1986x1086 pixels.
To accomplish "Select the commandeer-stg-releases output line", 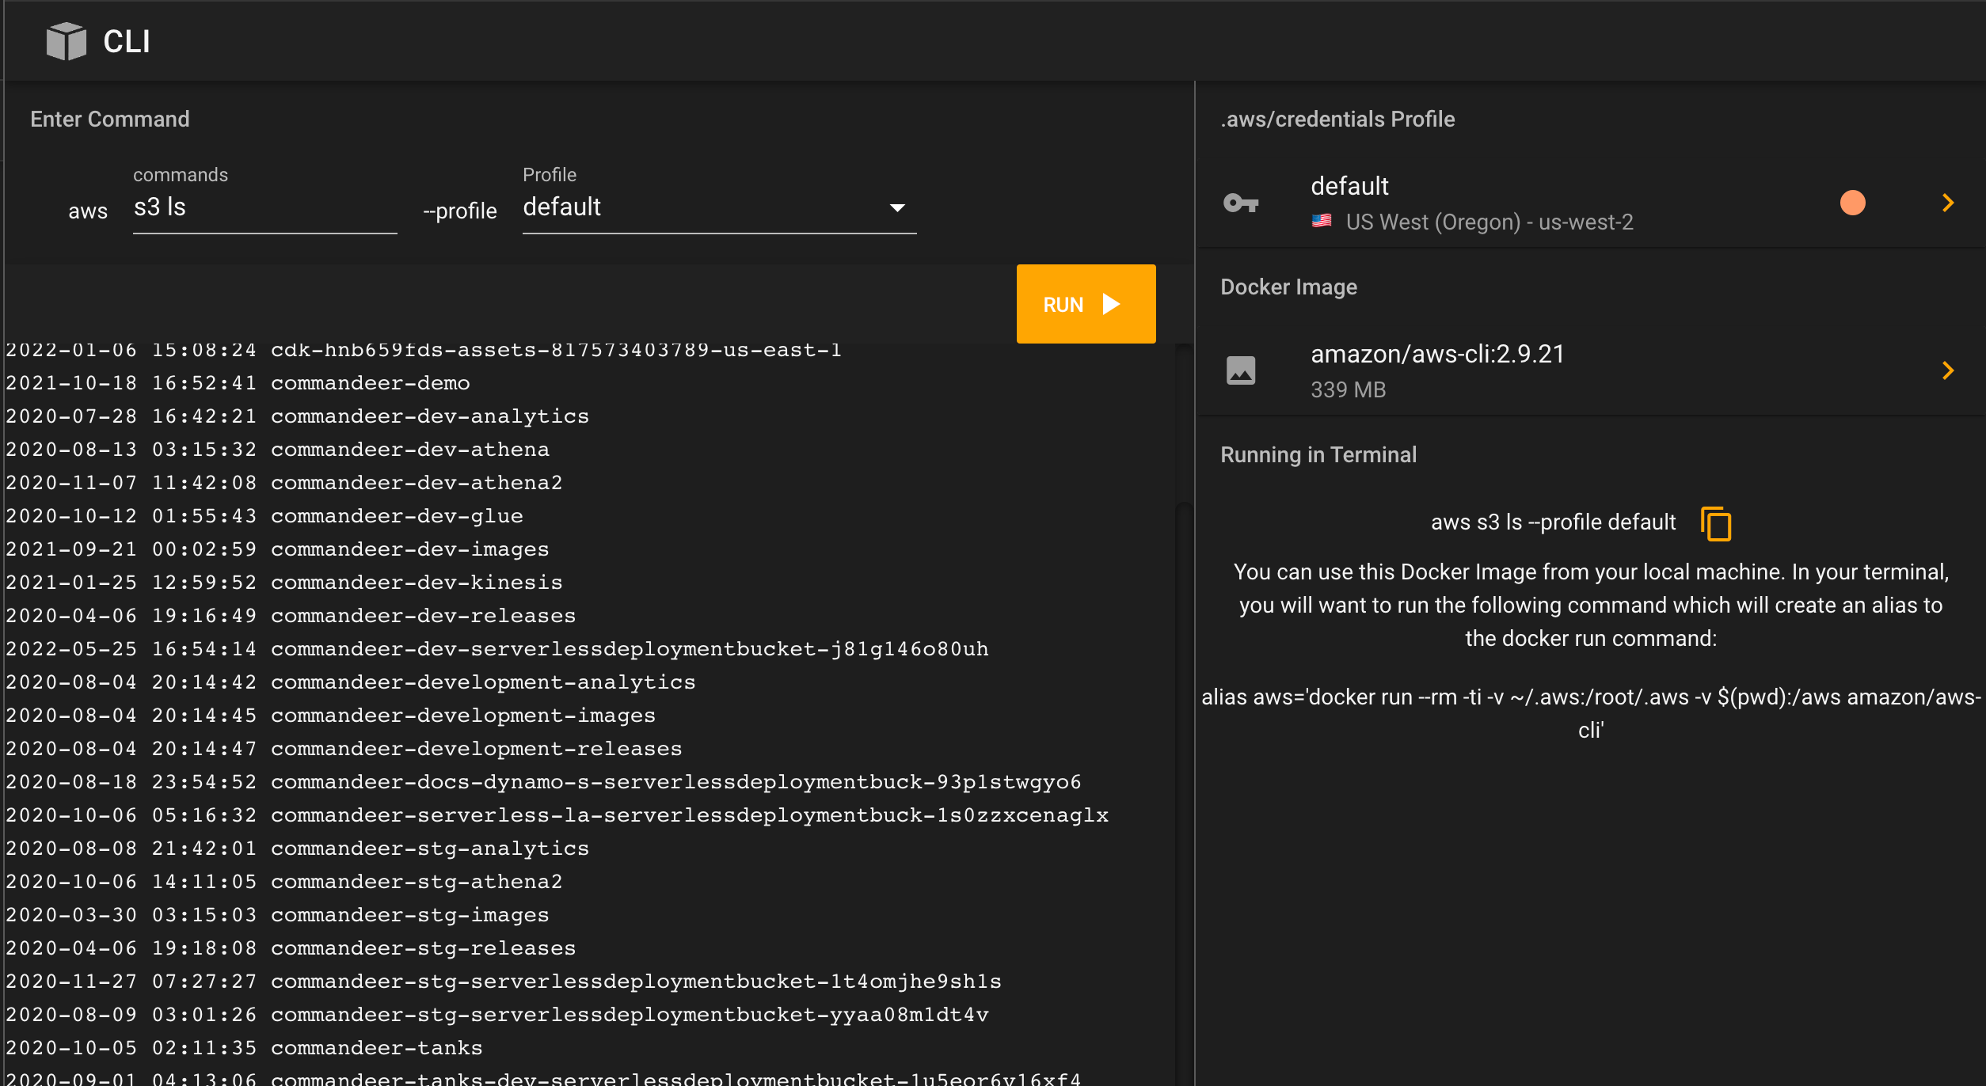I will (291, 948).
